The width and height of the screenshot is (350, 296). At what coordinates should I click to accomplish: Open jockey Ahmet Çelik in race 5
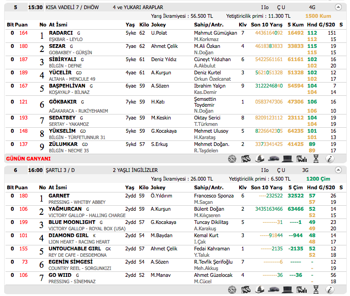(x=164, y=46)
